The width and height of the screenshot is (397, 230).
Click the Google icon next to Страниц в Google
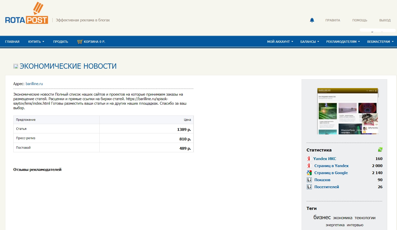(309, 173)
